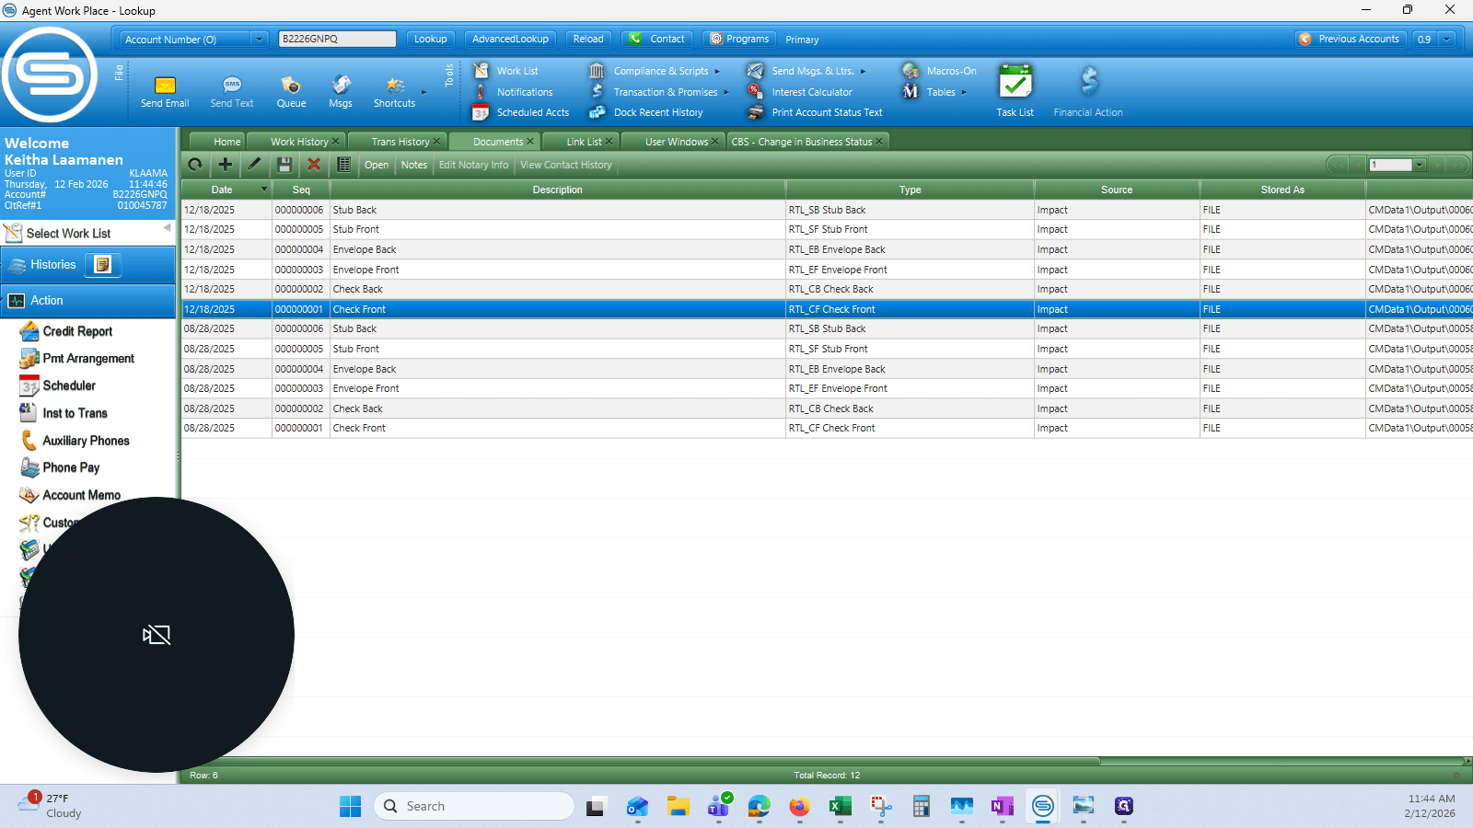Open the dropdown next to Previous Accounts
Image resolution: width=1473 pixels, height=828 pixels.
coord(1447,40)
